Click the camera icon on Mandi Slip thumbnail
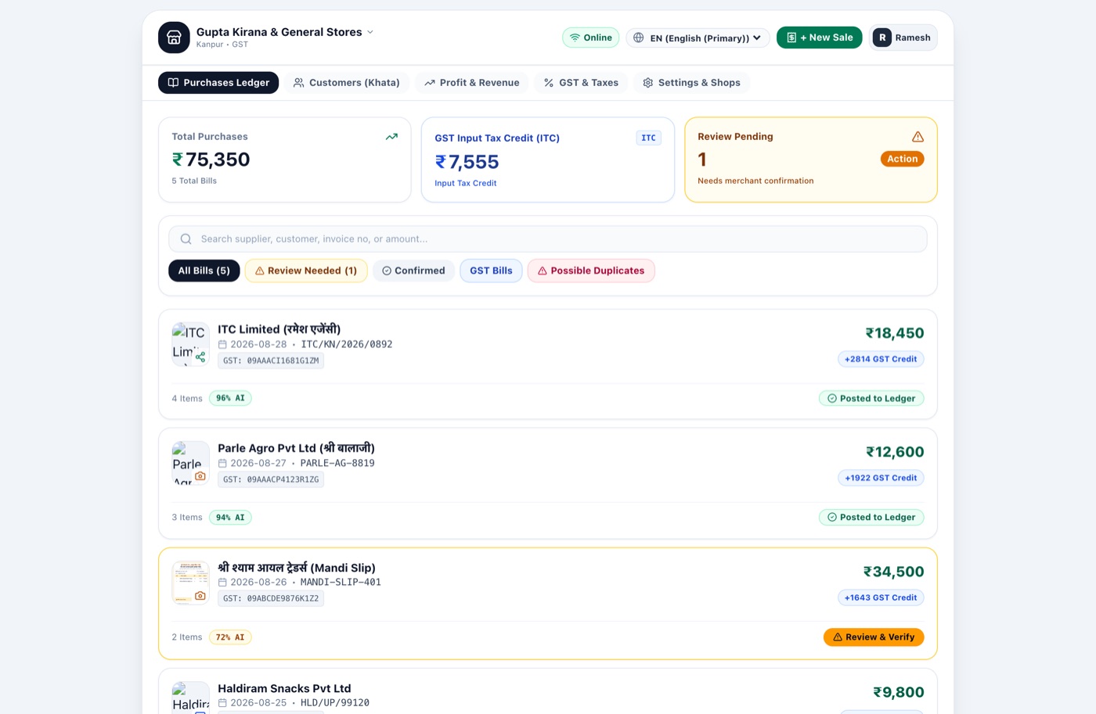This screenshot has width=1096, height=714. [200, 596]
